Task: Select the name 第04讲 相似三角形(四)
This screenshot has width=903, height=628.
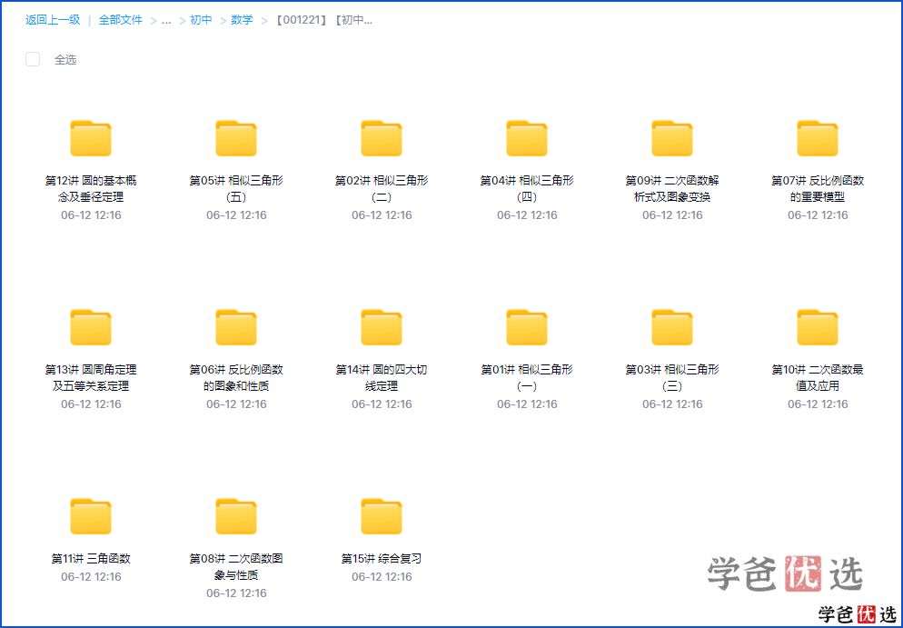Action: coord(527,188)
